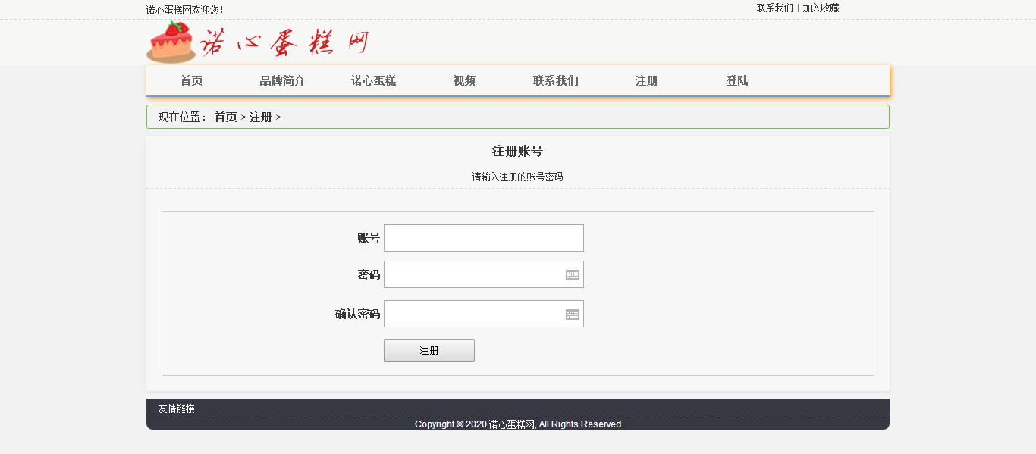Click the 注册账号 heading
The image size is (1036, 454).
coord(518,152)
